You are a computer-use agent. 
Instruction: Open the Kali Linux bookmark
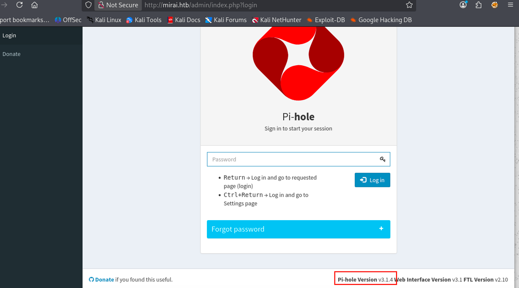[x=104, y=20]
